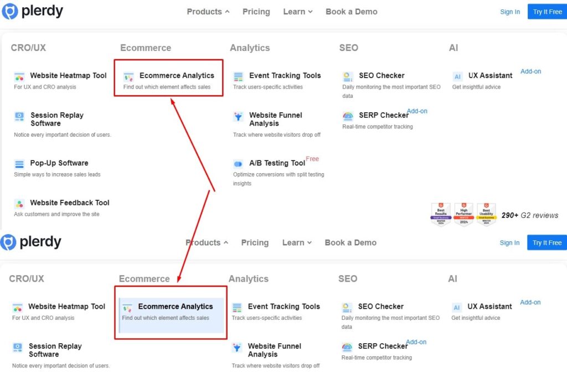The width and height of the screenshot is (567, 378).
Task: Collapse Products in the lower navigation bar
Action: (206, 242)
